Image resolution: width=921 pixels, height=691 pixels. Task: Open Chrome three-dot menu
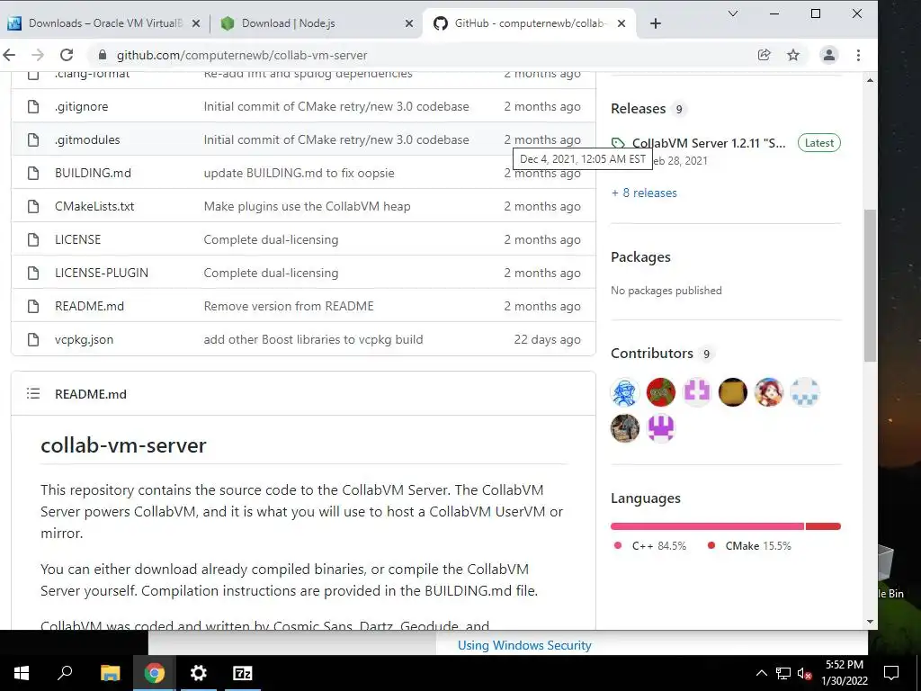(x=858, y=55)
